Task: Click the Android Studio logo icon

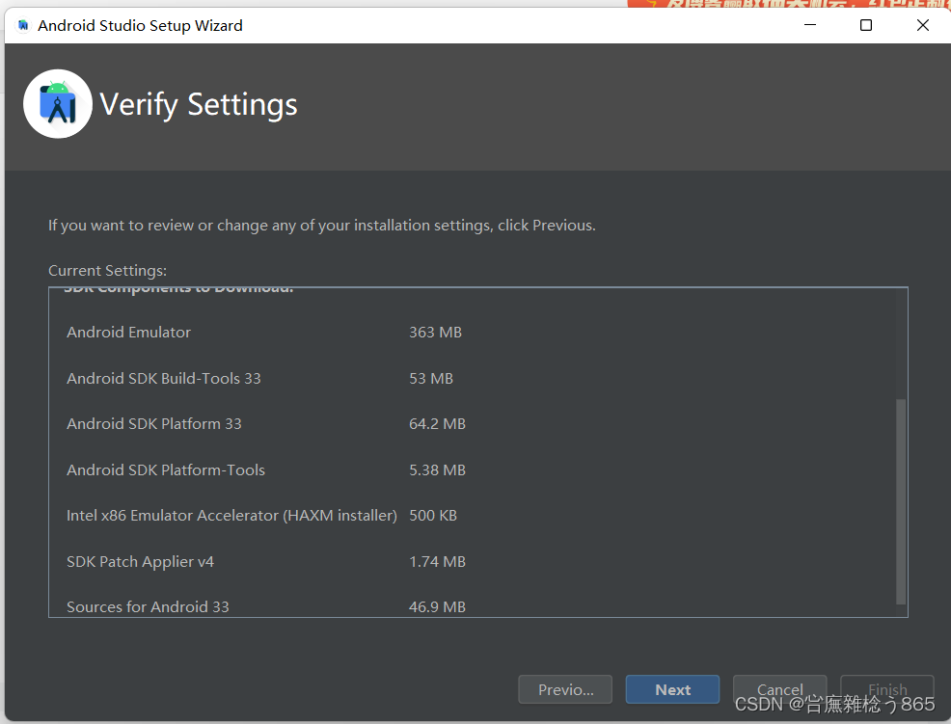Action: click(x=57, y=103)
